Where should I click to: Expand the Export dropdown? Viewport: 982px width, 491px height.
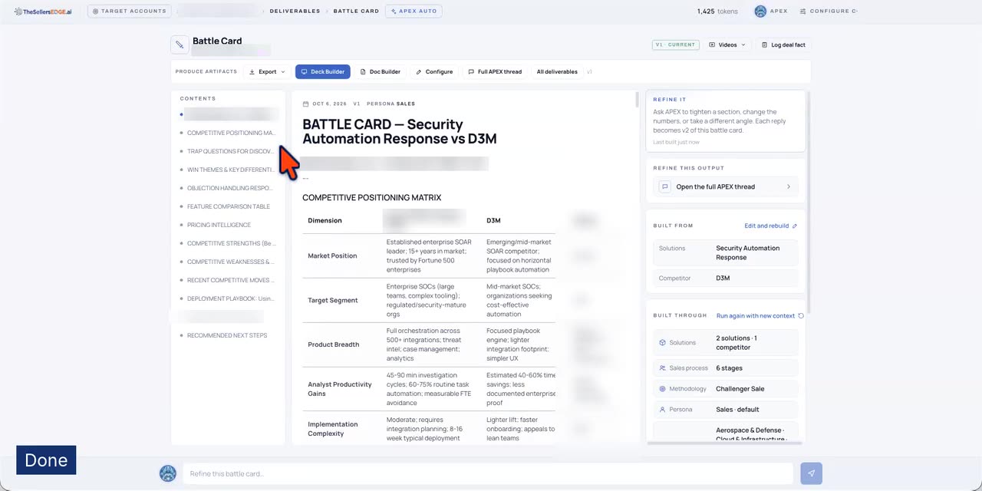[x=267, y=72]
